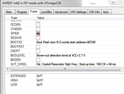The image size is (124, 94).
Task: Select the OCDEN fuse label
Action: coord(16,25)
